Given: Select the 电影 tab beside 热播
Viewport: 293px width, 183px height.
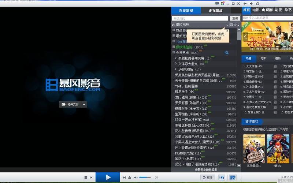Looking at the screenshot, I should (263, 59).
